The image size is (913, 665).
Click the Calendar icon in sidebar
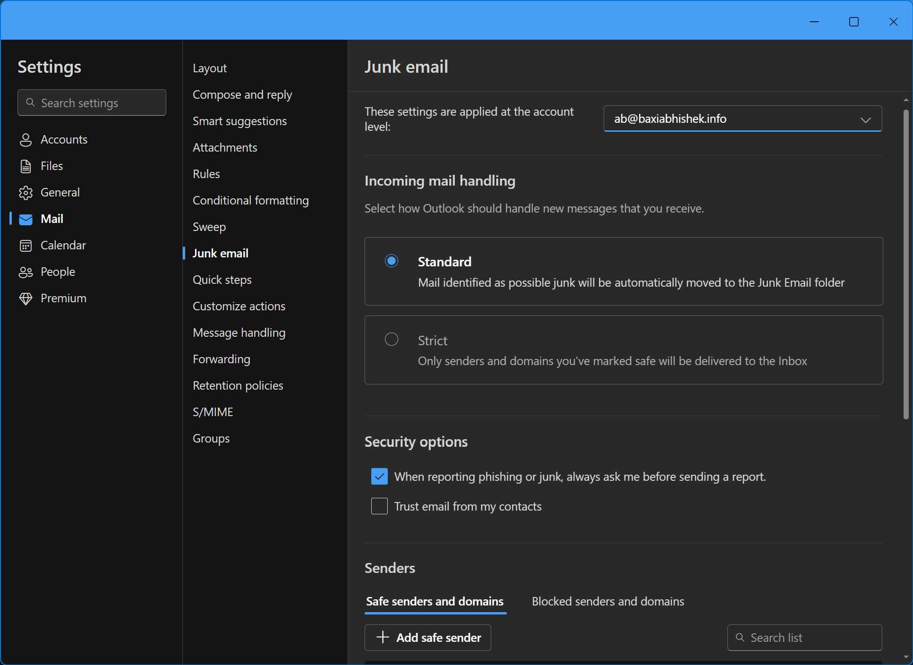(x=26, y=246)
